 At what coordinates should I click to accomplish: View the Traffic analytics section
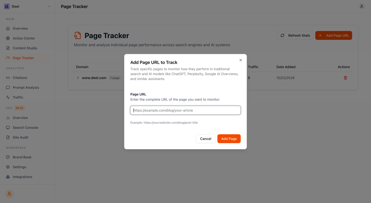19,97
